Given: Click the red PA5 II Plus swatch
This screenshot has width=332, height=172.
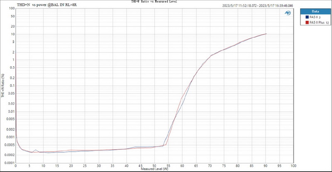Looking at the screenshot, I should coord(306,23).
